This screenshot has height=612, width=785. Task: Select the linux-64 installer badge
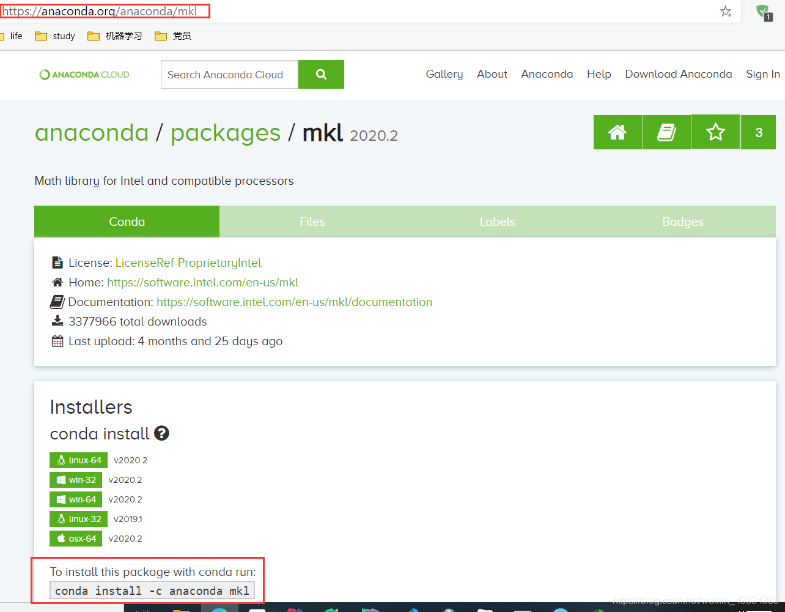coord(78,460)
